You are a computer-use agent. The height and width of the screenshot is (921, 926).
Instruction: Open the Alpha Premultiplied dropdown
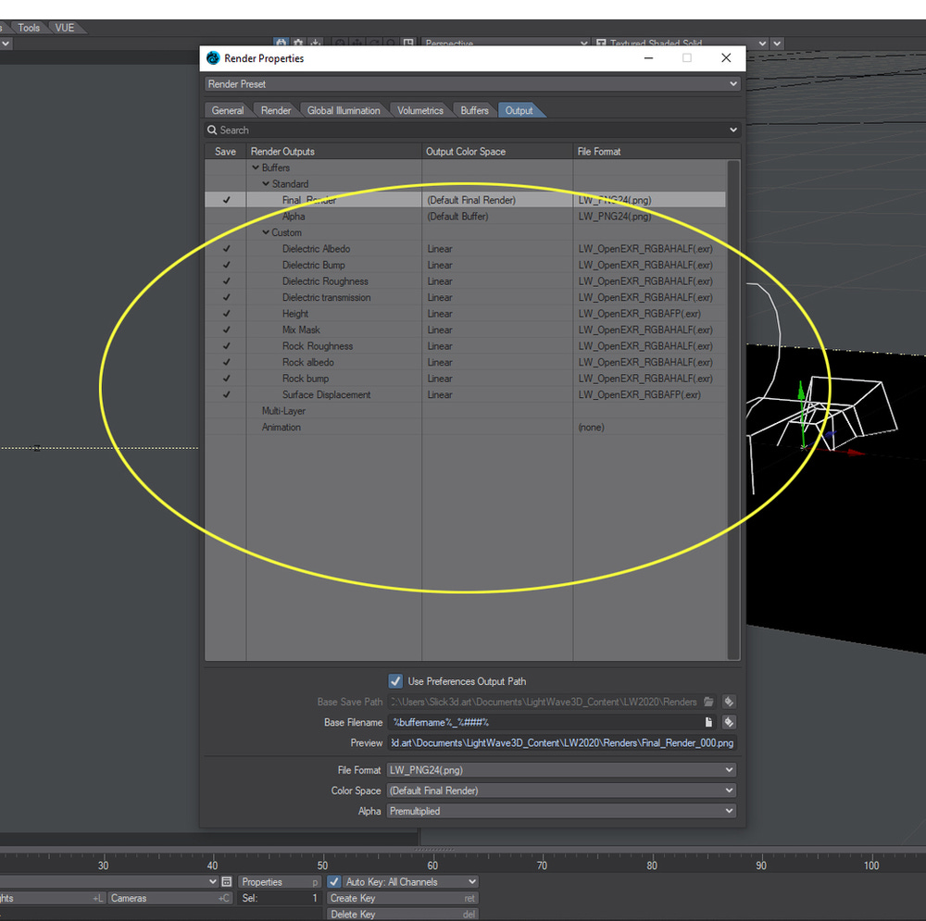(561, 811)
